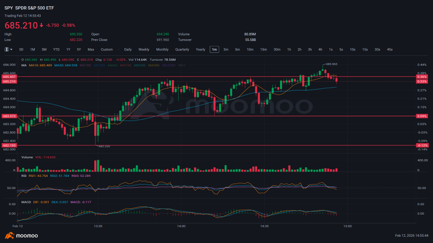433x243 pixels.
Task: Switch to the YTD range
Action: point(56,49)
